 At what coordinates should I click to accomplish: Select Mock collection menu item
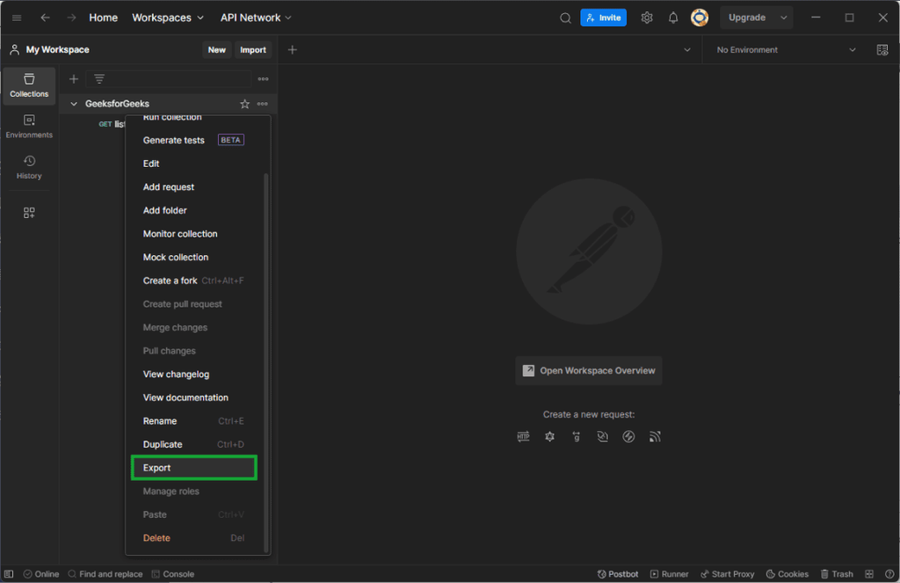point(194,258)
